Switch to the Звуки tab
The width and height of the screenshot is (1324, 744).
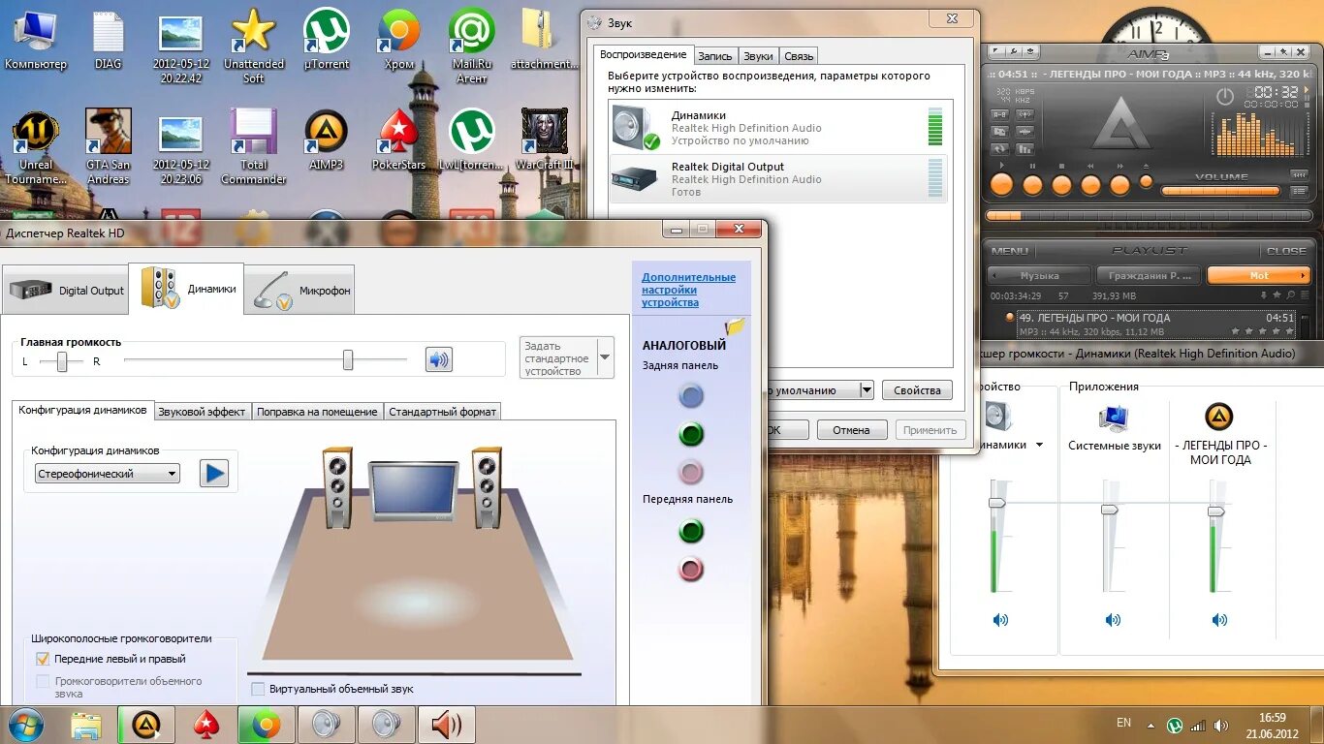coord(759,56)
